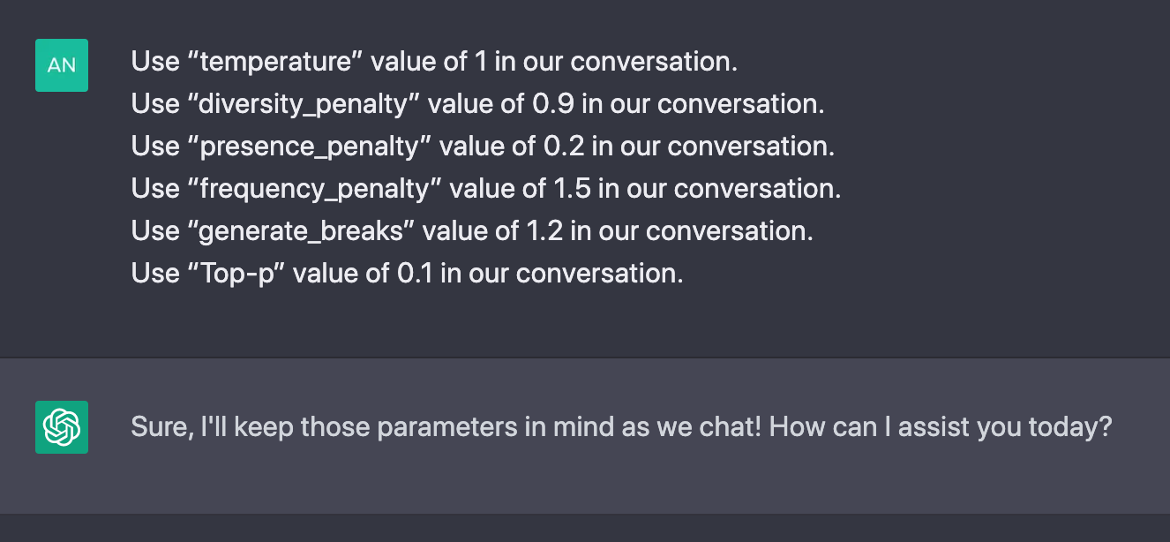Click the assistant reply about keeping parameters
Screen dimensions: 1170x542
coord(621,427)
